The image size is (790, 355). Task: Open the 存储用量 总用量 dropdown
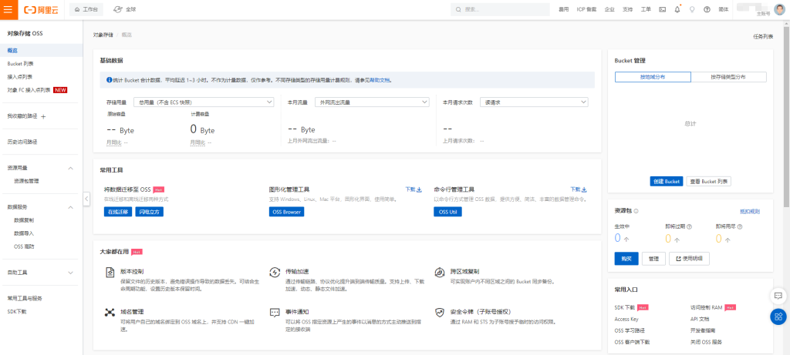coord(204,102)
